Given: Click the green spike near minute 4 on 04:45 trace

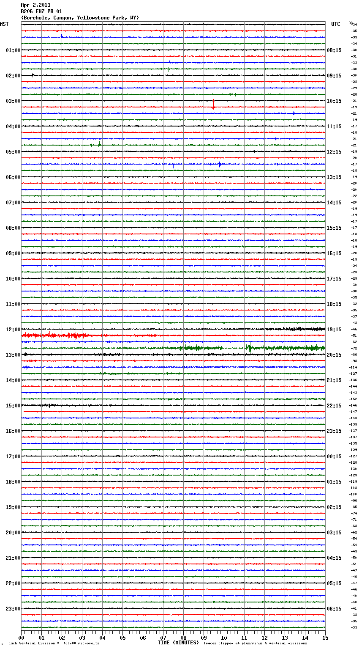Looking at the screenshot, I should pos(99,145).
